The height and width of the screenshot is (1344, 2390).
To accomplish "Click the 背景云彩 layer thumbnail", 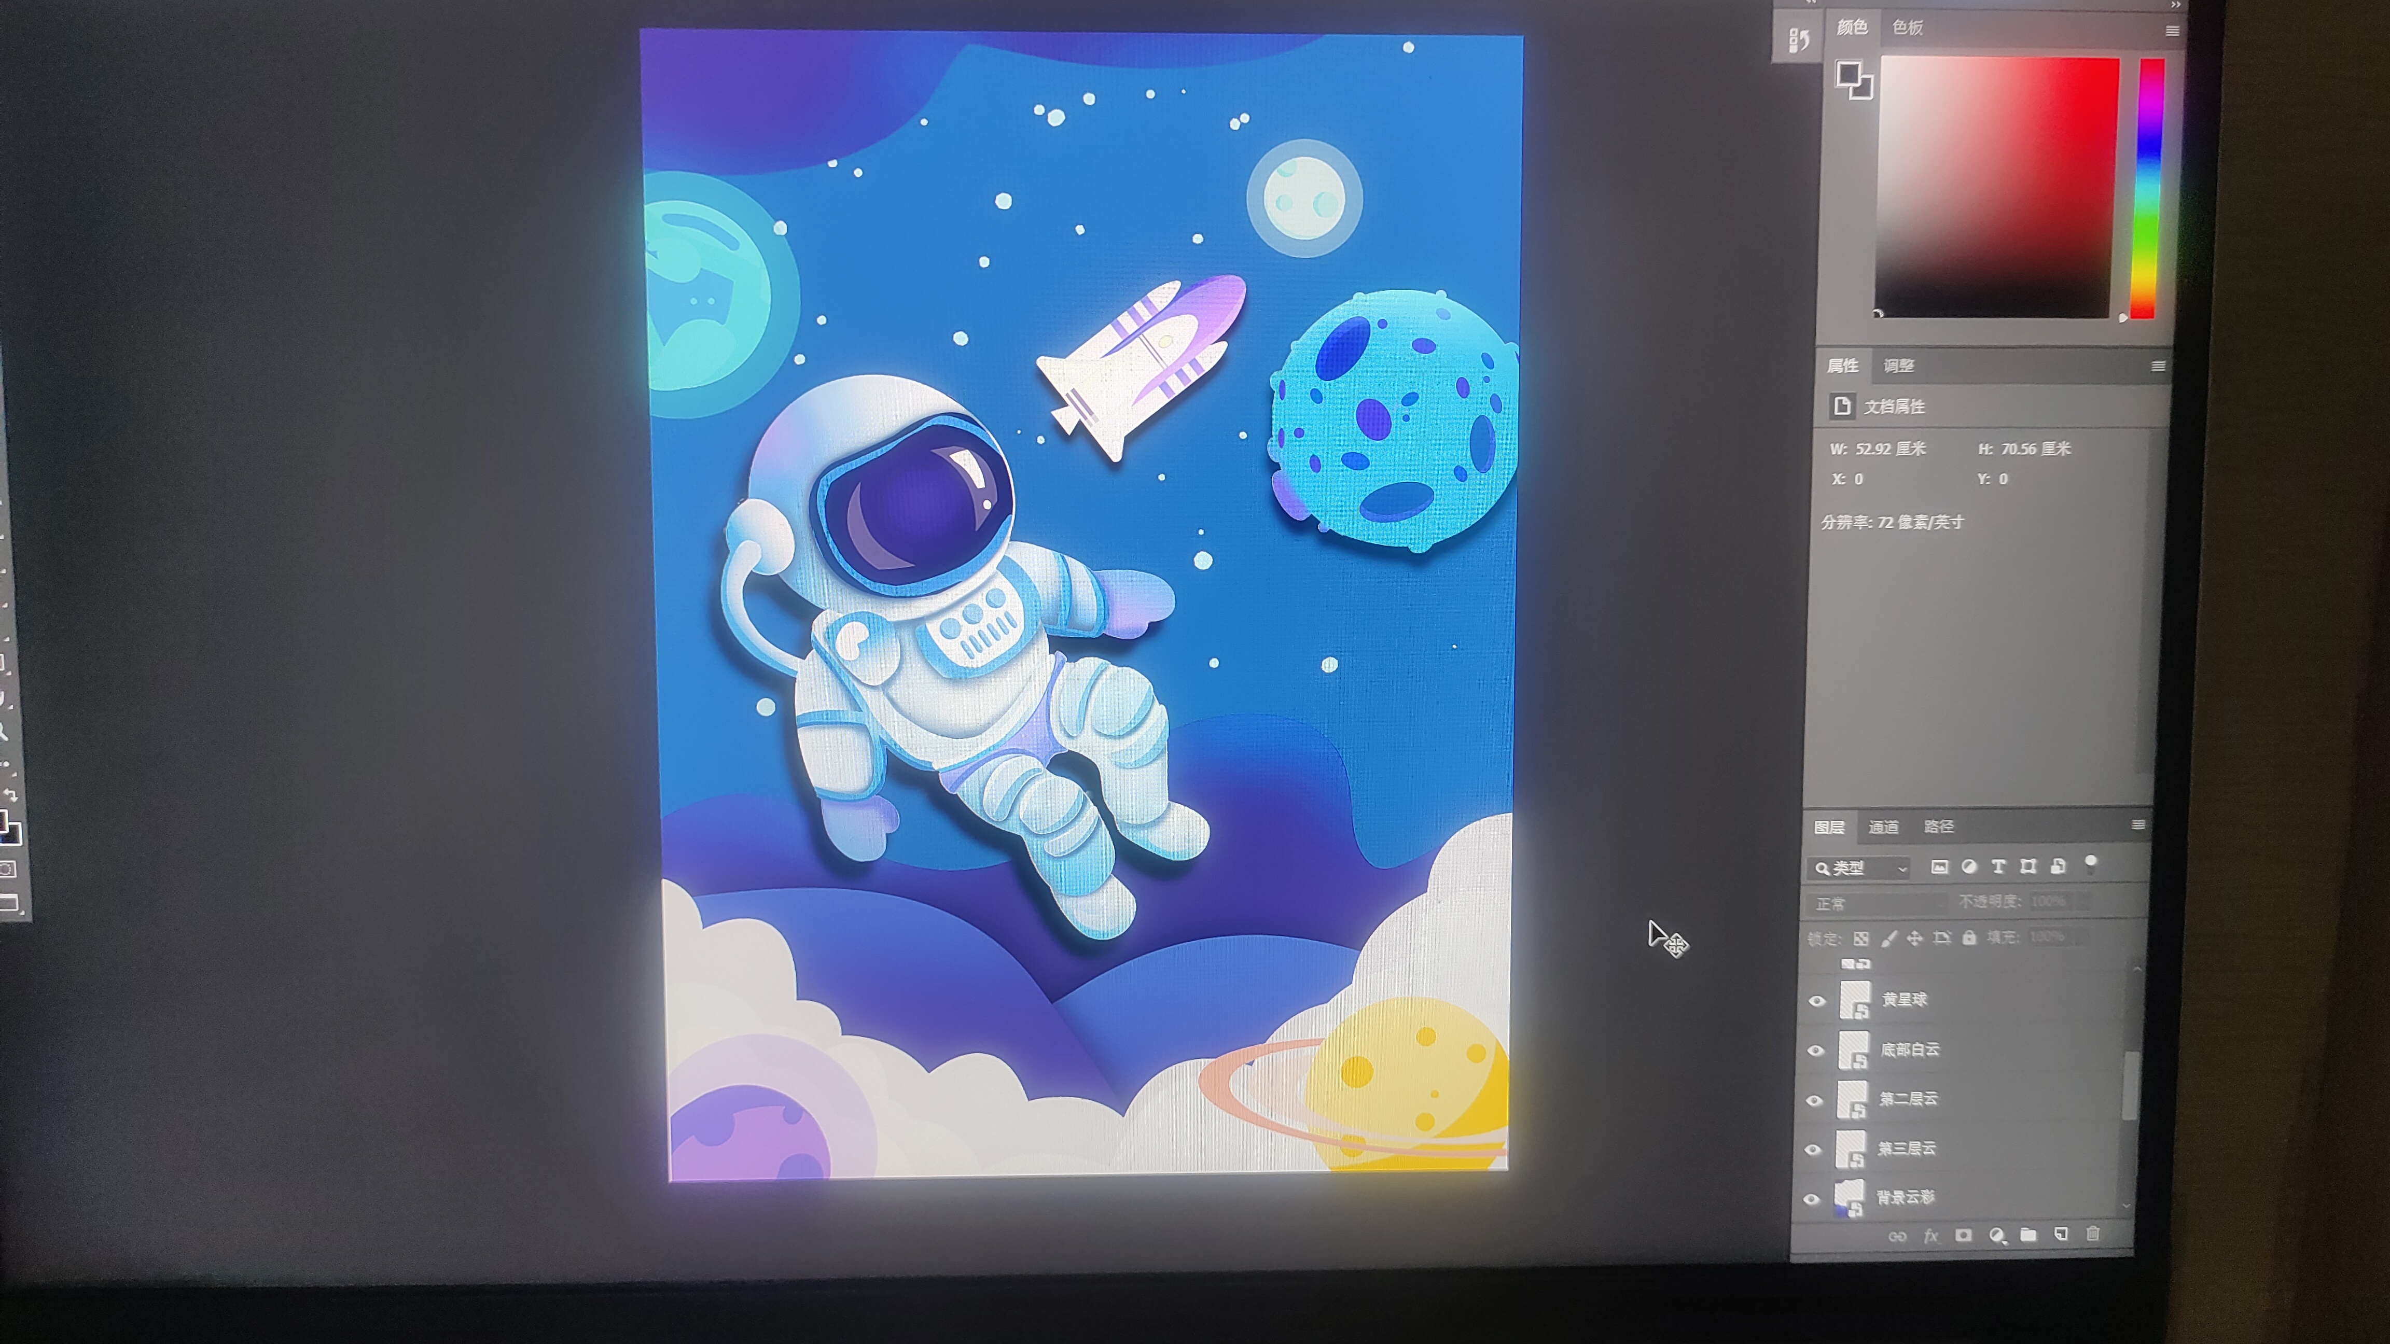I will click(1849, 1197).
